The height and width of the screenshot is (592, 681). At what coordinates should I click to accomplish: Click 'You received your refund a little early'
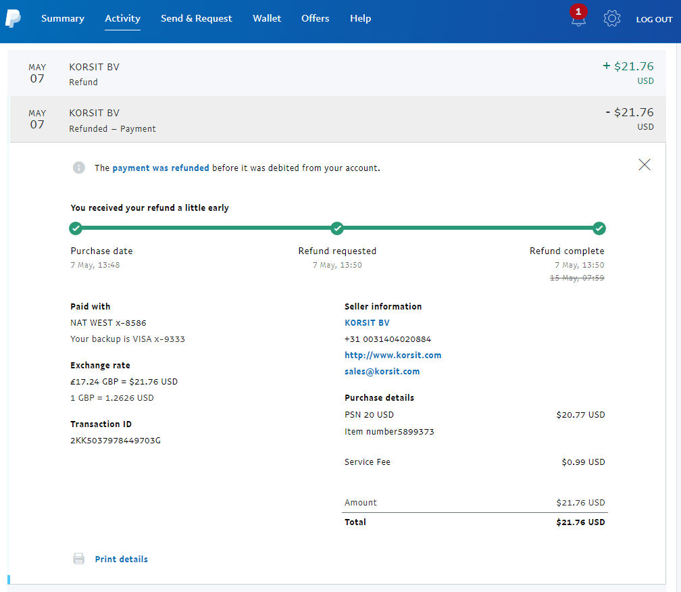click(x=149, y=207)
